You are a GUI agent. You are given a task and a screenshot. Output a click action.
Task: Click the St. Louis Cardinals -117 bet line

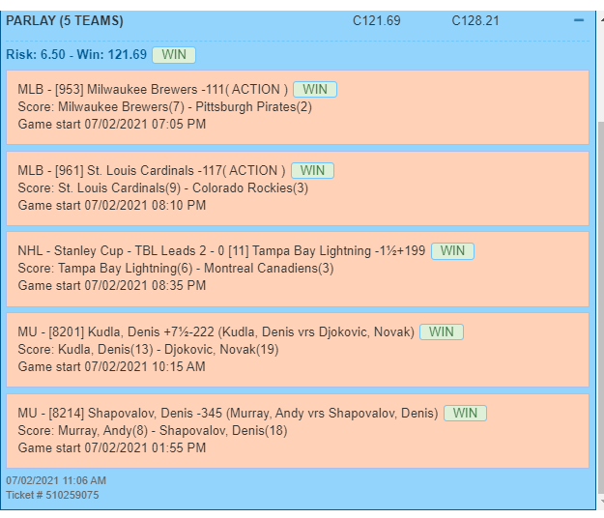152,171
